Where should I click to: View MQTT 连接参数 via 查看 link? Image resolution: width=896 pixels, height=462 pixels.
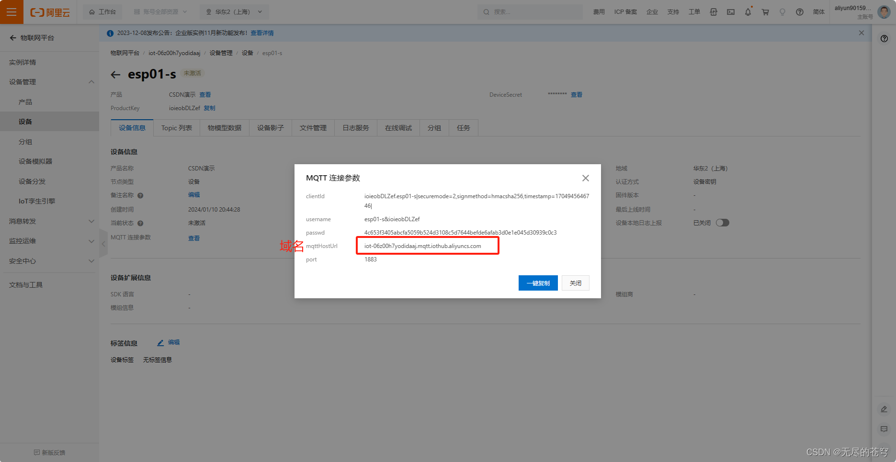point(194,238)
